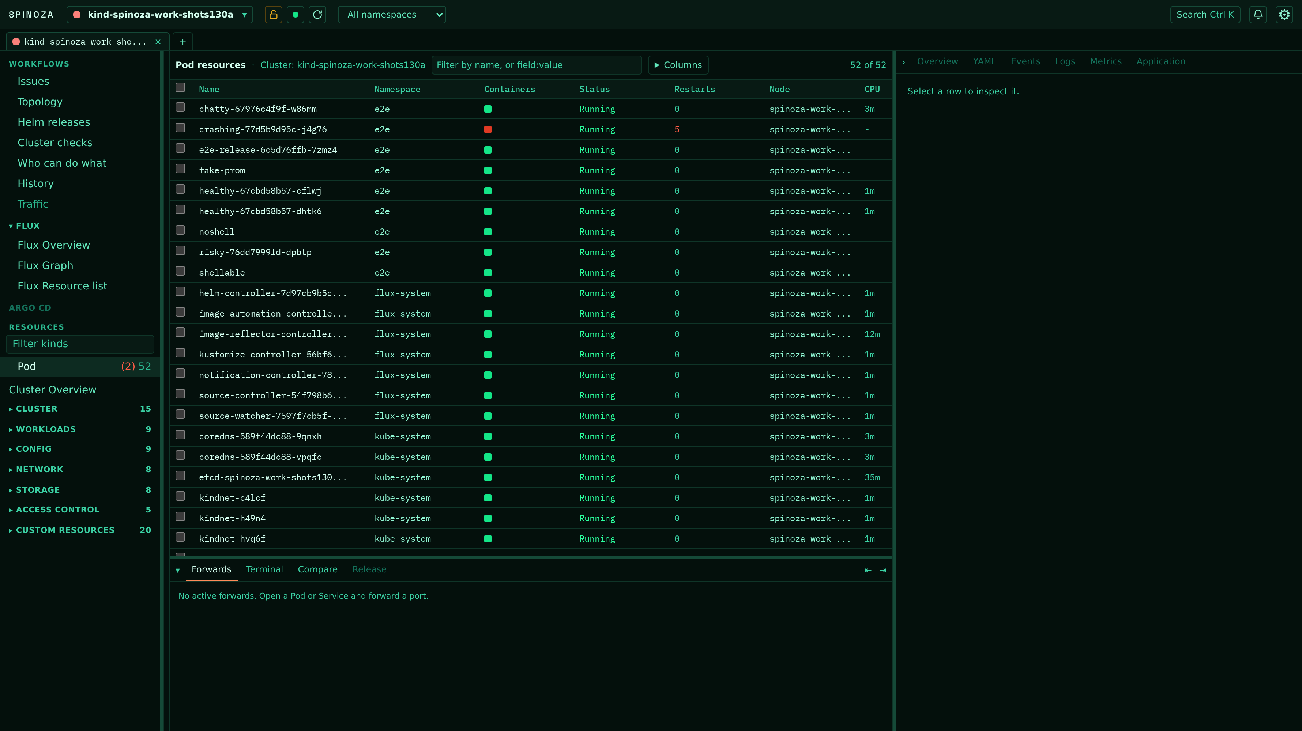This screenshot has height=731, width=1302.
Task: Open Flux Resource list
Action: (x=62, y=286)
